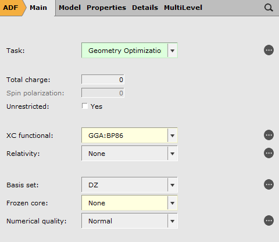
Task: Open Task details ellipsis button
Action: [269, 50]
